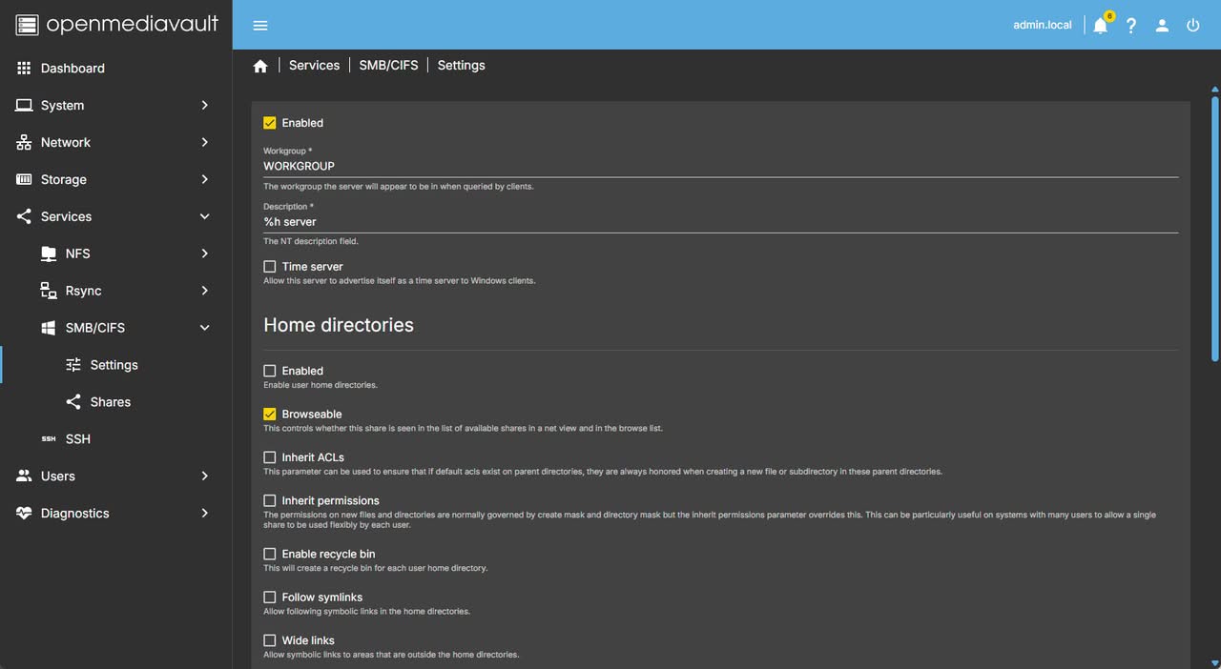
Task: Open the notifications bell
Action: (1101, 26)
